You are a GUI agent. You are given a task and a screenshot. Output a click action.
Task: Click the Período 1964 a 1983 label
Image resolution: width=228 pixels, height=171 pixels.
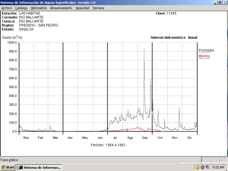coord(108,145)
